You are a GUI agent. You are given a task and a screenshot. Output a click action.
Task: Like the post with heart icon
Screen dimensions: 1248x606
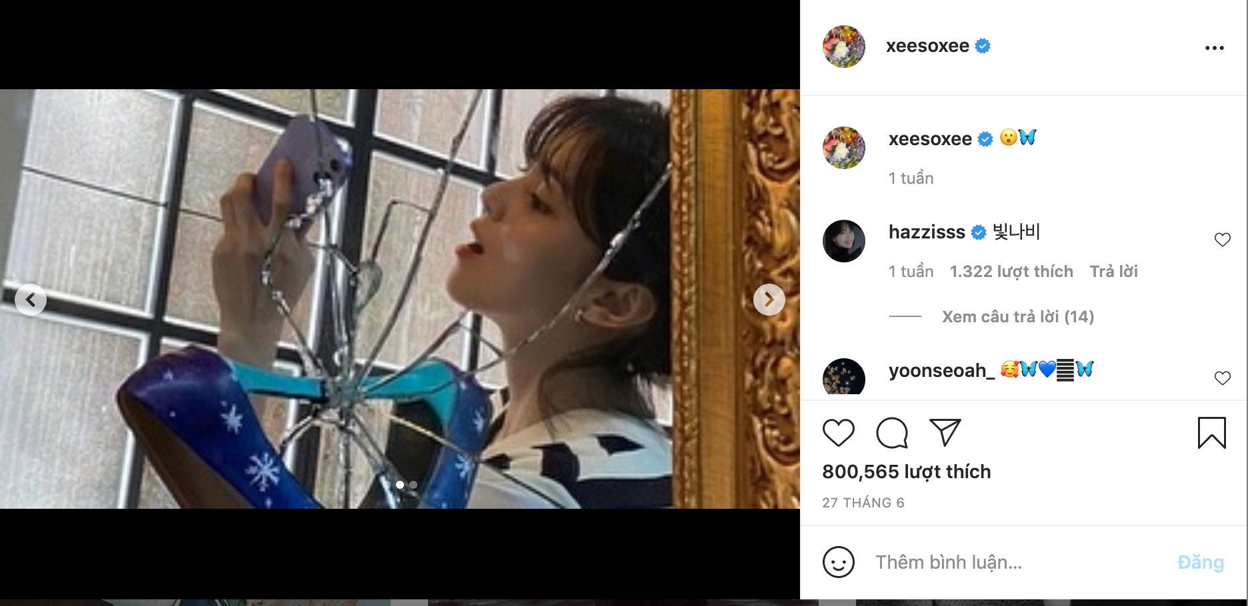[x=839, y=433]
